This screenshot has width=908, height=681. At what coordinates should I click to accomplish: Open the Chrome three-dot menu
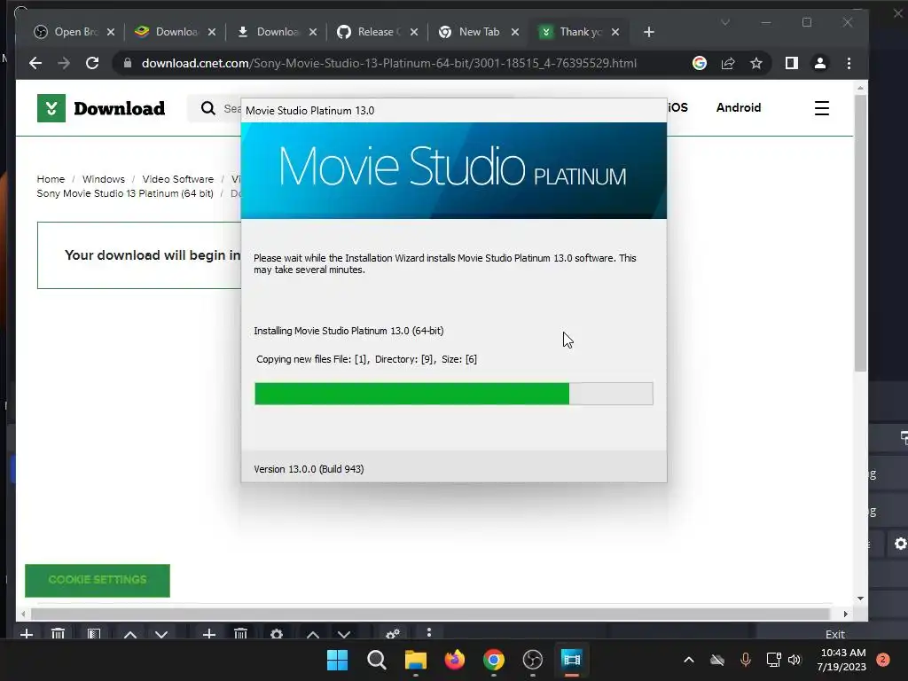pyautogui.click(x=849, y=63)
